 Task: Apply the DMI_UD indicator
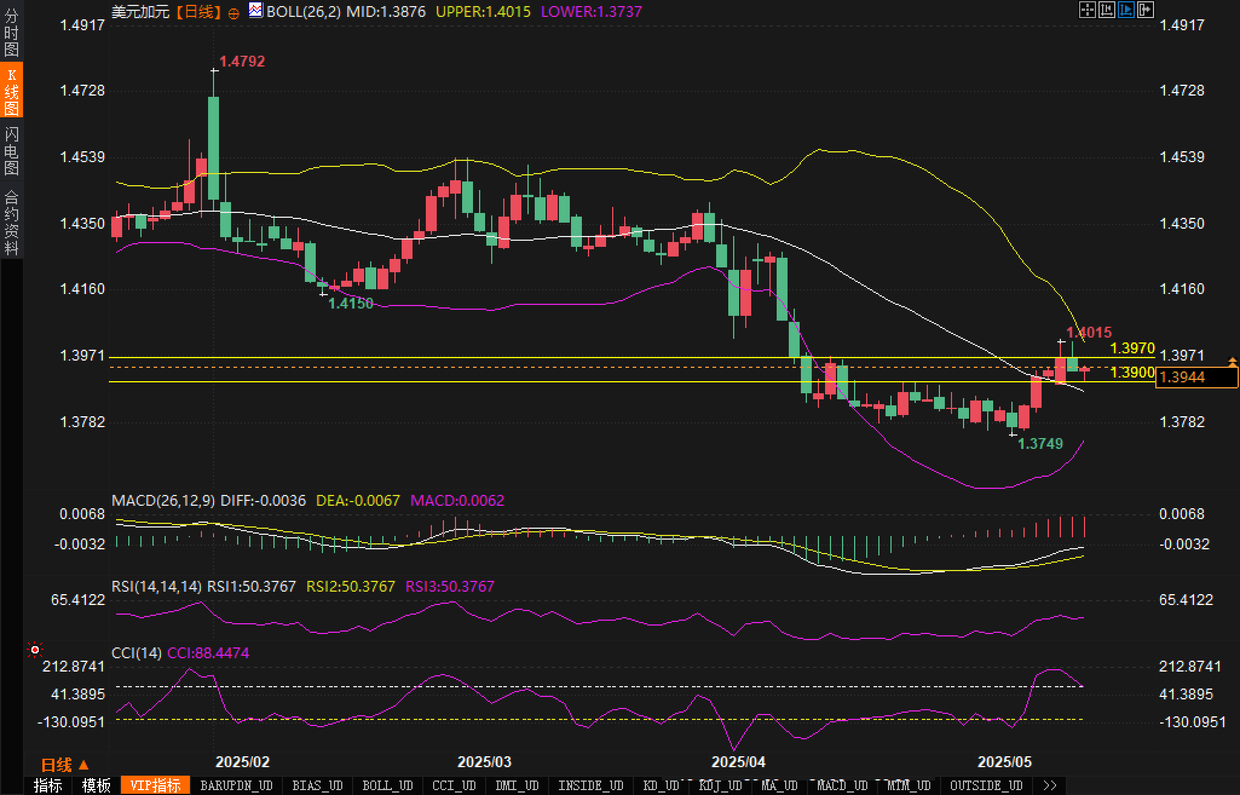coord(517,785)
